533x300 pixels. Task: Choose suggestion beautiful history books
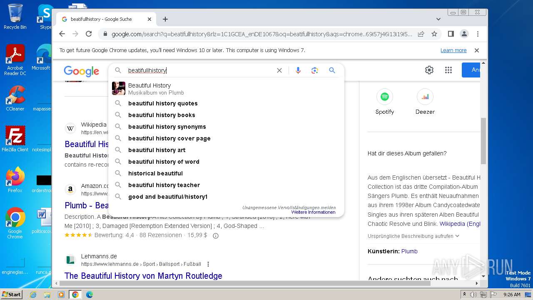coord(226,115)
